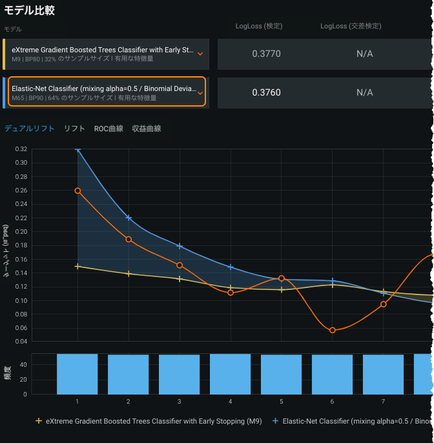This screenshot has height=443, width=434.
Task: Click the yellow plus legend marker for M9
Action: point(39,421)
